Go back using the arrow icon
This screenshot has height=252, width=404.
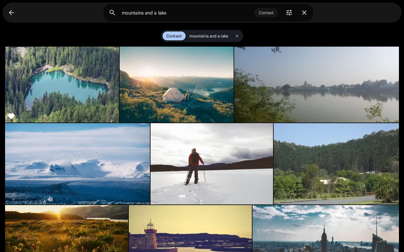point(11,13)
